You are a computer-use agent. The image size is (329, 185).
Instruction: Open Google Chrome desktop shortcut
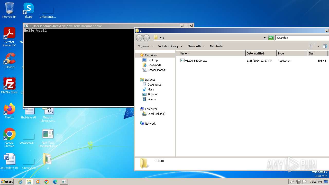click(x=9, y=138)
